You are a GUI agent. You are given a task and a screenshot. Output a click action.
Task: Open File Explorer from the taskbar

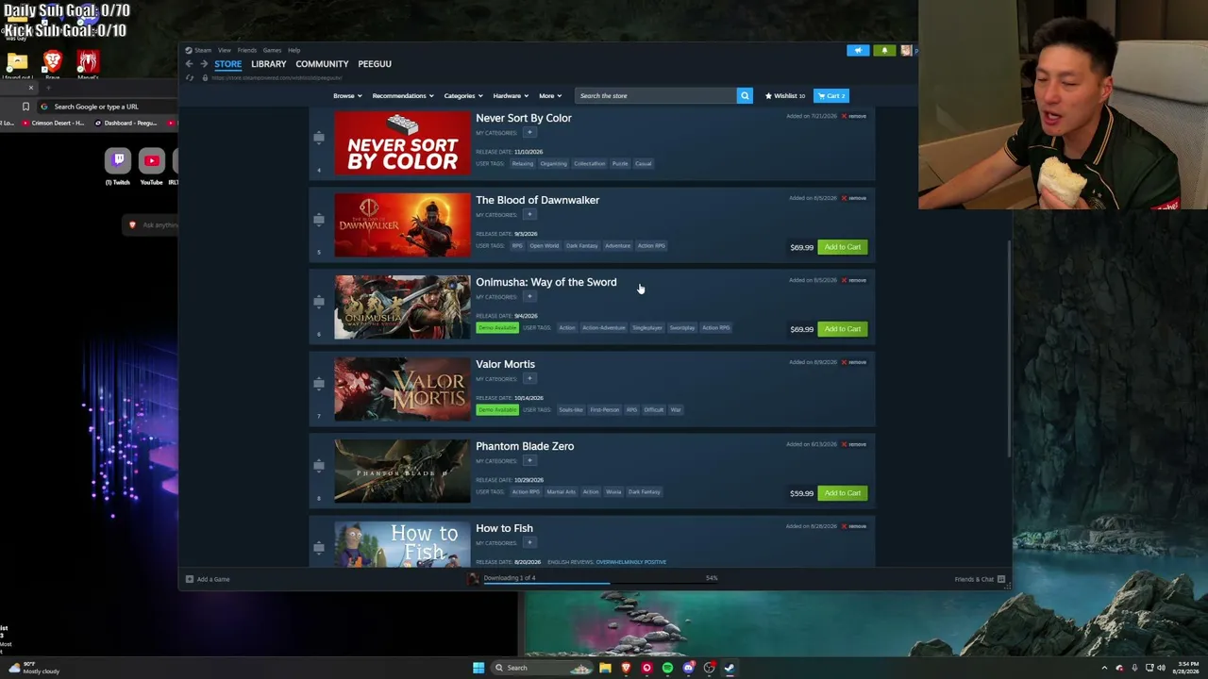[605, 668]
